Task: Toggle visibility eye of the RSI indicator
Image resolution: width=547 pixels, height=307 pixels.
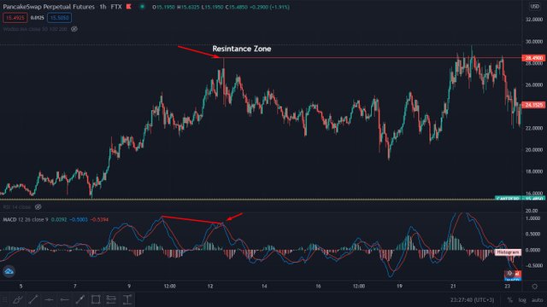Action: pos(38,207)
